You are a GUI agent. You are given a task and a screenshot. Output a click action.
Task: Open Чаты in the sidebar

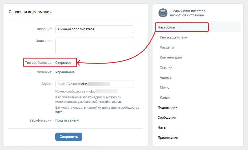162,128
